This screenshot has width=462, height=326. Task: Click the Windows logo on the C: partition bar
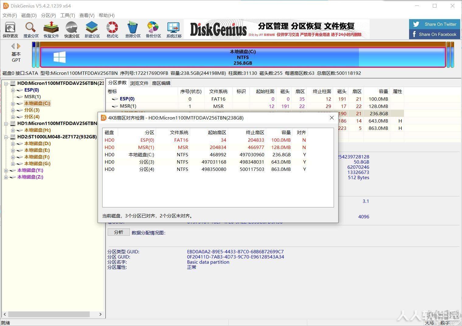pos(60,57)
